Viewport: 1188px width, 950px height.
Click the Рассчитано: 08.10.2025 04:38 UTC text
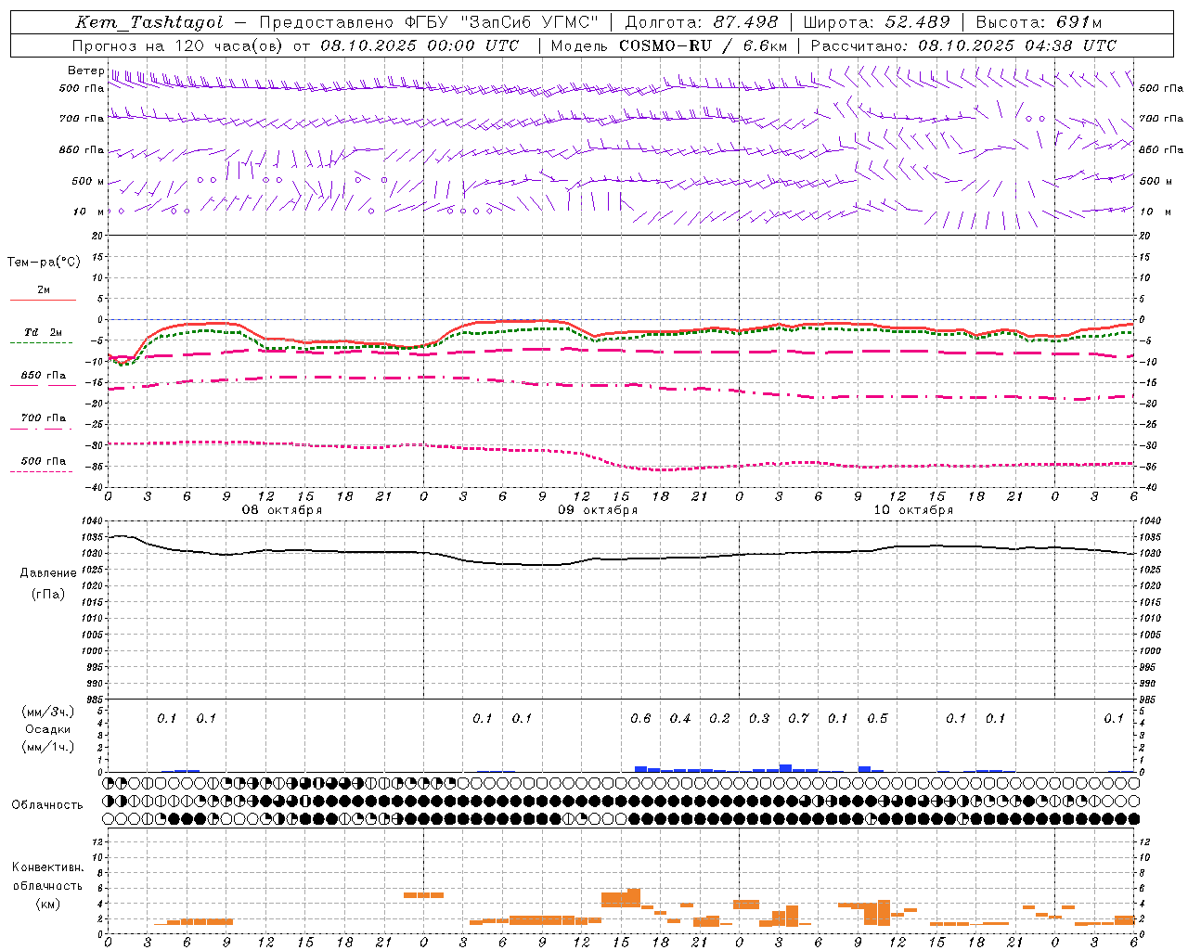coord(963,45)
